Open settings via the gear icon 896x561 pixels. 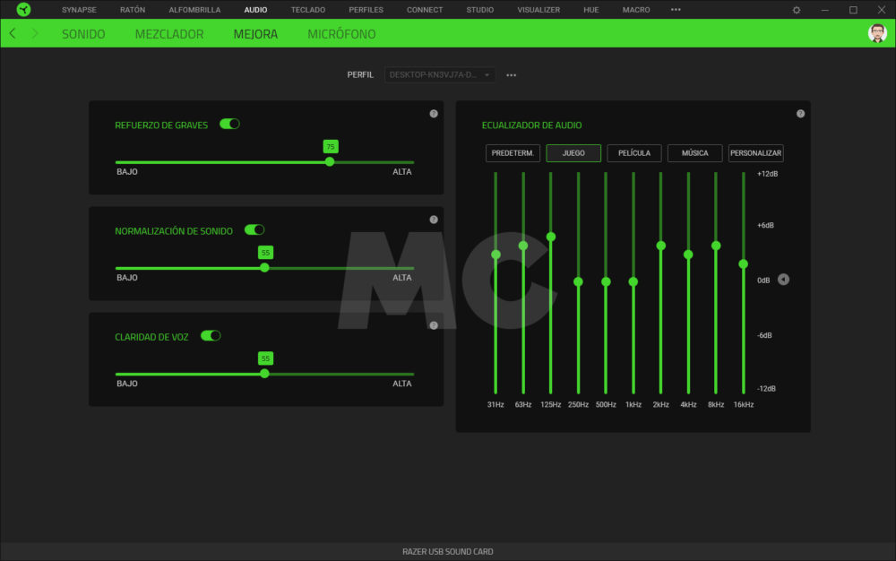click(797, 10)
